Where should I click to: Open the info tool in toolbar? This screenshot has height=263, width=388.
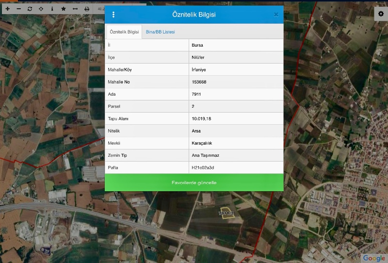(52, 9)
